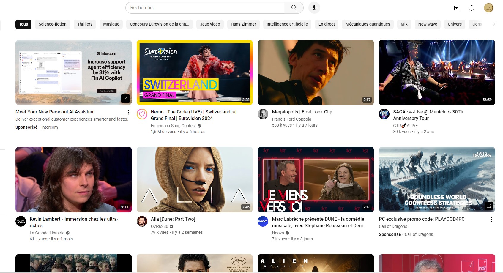503x273 pixels.
Task: Open the La Grande Librairie channel avatar
Action: pyautogui.click(x=21, y=221)
